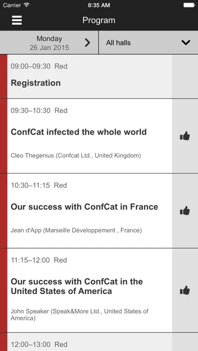Like the ConfCat infected the whole world session
The width and height of the screenshot is (198, 351).
pyautogui.click(x=185, y=136)
